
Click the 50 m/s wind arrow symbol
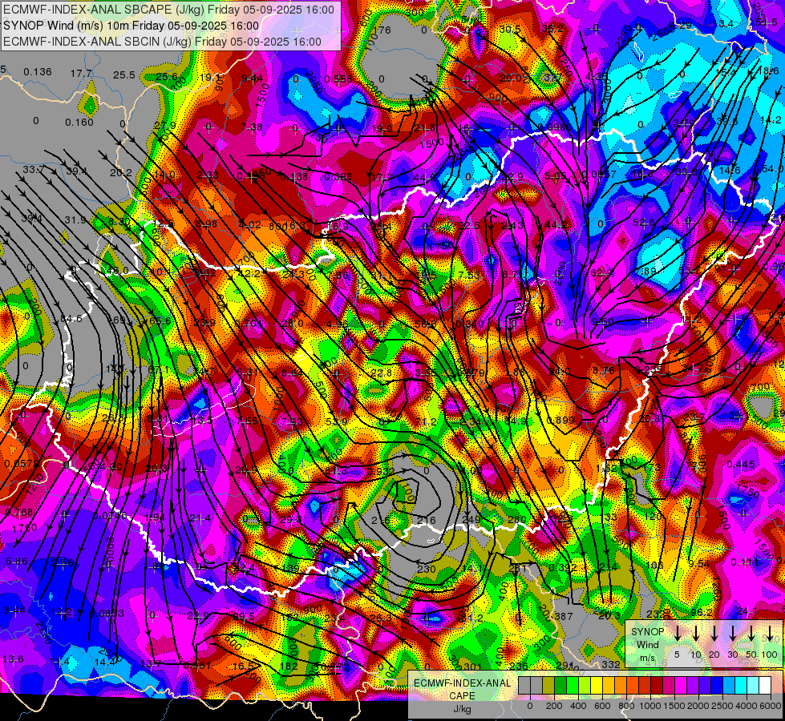pos(751,634)
